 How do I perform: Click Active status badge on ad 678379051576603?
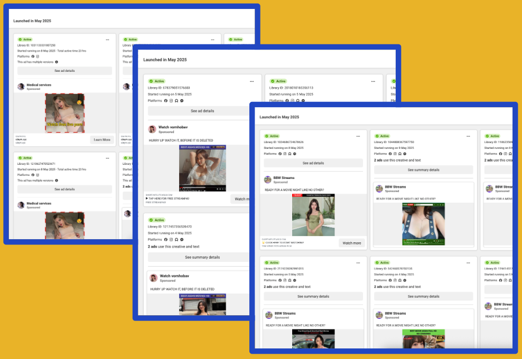pos(157,81)
